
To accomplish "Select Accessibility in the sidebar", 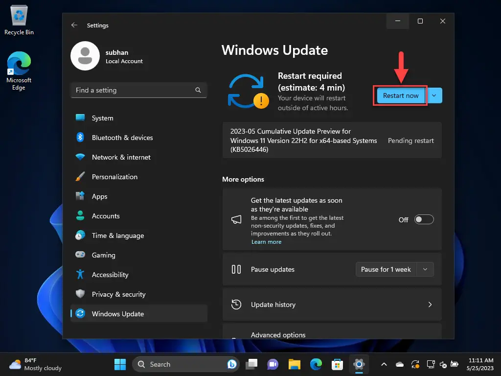I will 138,274.
